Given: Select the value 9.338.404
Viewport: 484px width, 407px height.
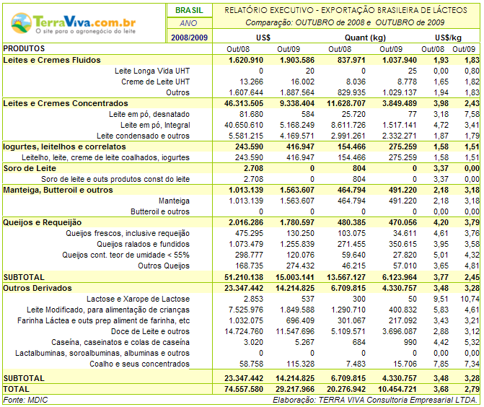Looking at the screenshot, I should 297,103.
